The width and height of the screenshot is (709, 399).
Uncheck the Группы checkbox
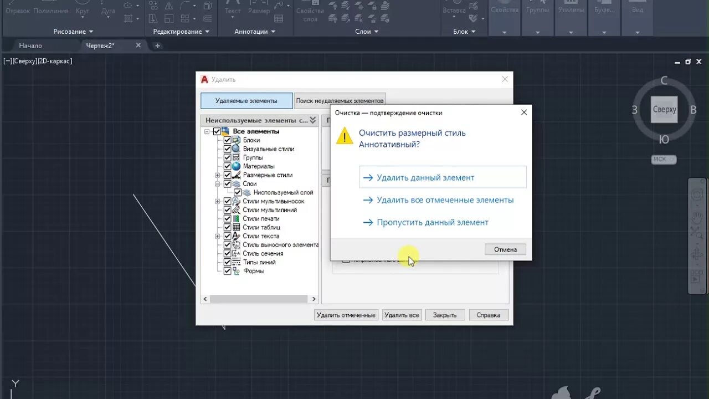pos(227,157)
